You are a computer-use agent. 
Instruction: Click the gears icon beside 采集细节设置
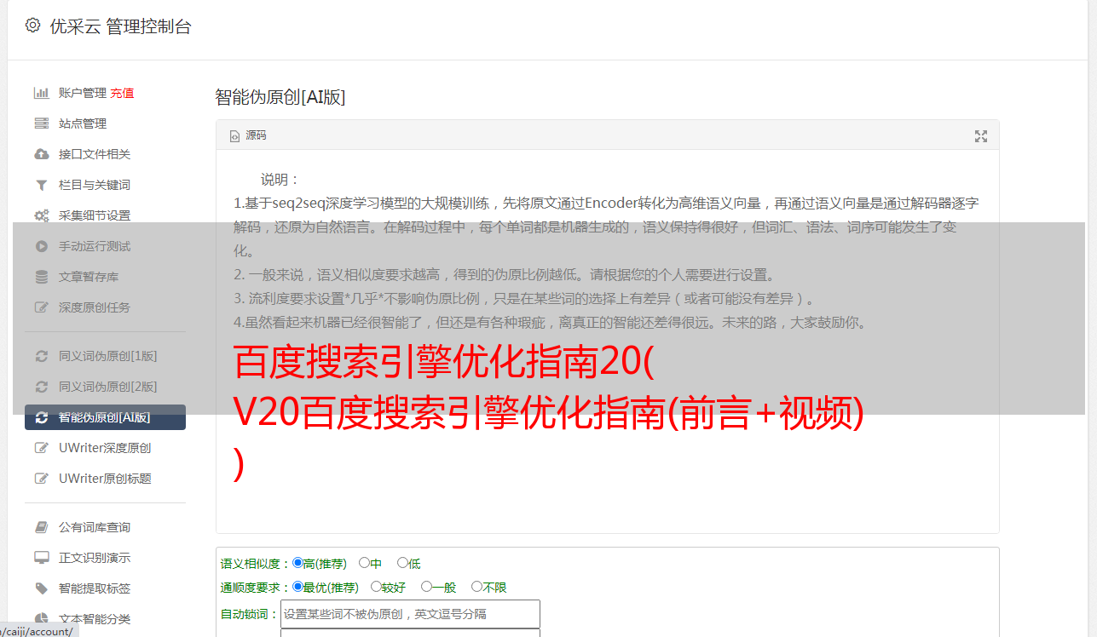tap(41, 215)
